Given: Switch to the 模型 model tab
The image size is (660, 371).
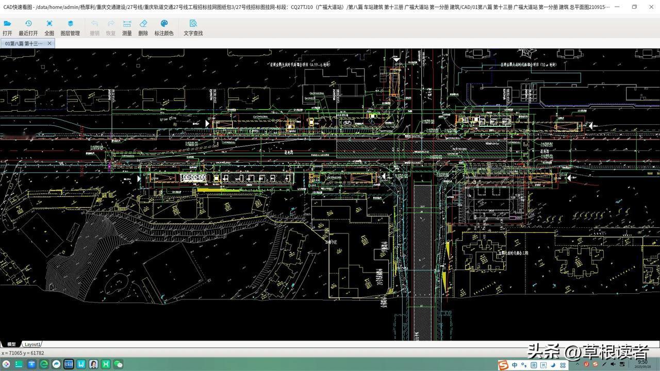Looking at the screenshot, I should click(11, 344).
